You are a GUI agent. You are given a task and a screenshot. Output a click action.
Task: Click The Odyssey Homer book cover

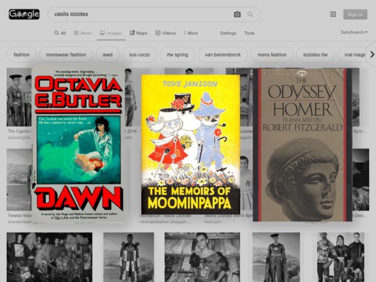click(303, 145)
